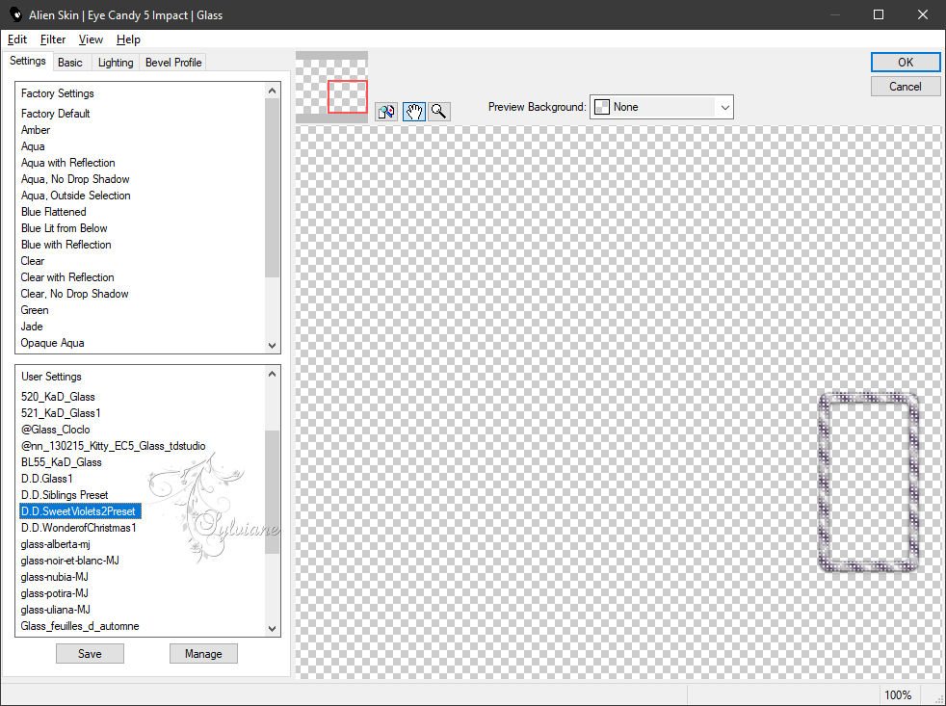
Task: Pick glass-nubia-MJ user setting
Action: pos(54,576)
